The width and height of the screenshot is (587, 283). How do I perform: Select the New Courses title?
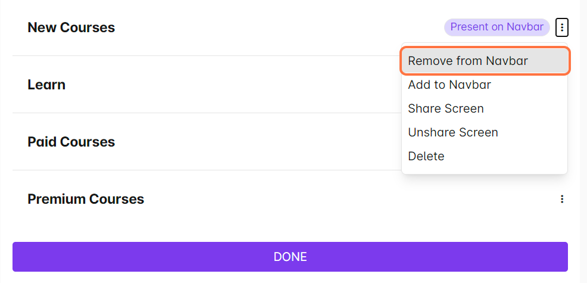point(71,27)
